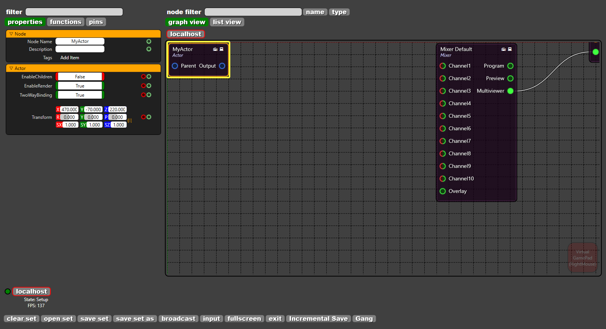Viewport: 606px width, 329px height.
Task: Click the small orange icon beside Transform fields
Action: (x=130, y=120)
